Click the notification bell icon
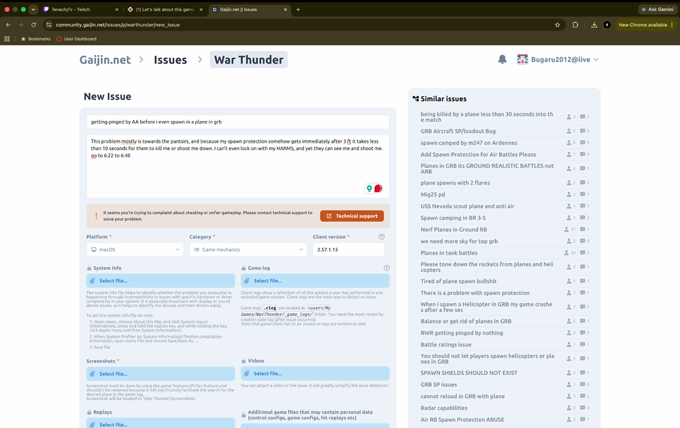This screenshot has height=428, width=680. (x=503, y=59)
